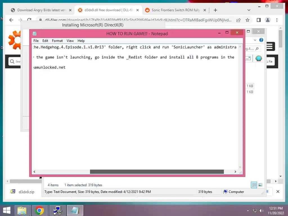Click Notepad vertical scrollbar up arrow
Viewport: 288px width, 216px height.
[240, 47]
